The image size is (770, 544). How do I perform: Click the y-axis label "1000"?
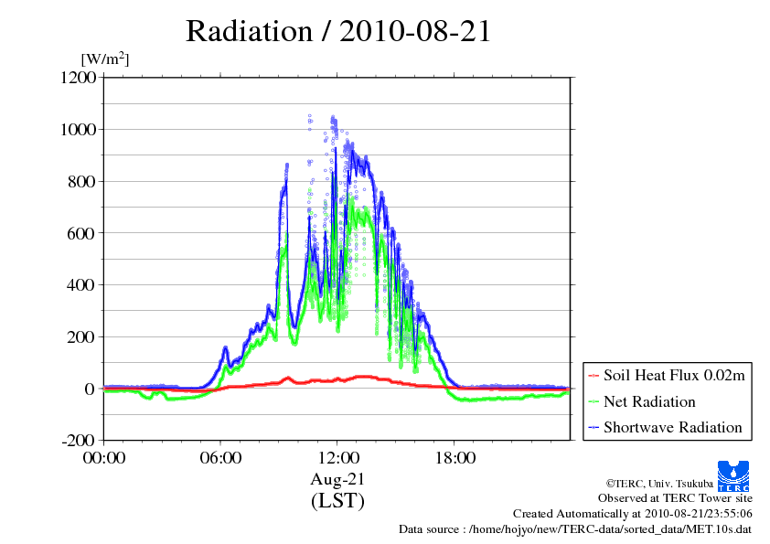[78, 130]
